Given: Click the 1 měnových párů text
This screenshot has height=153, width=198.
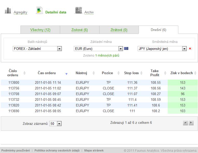Looking at the screenshot, I should [x=107, y=55].
